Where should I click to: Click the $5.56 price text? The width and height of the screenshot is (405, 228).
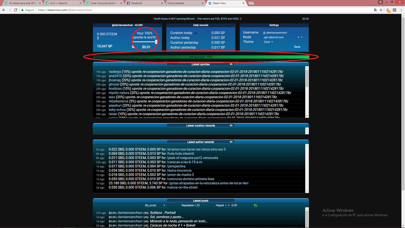[305, 19]
